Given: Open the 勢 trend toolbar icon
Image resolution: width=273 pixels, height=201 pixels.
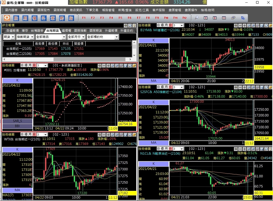Looking at the screenshot, I should click(x=62, y=18).
